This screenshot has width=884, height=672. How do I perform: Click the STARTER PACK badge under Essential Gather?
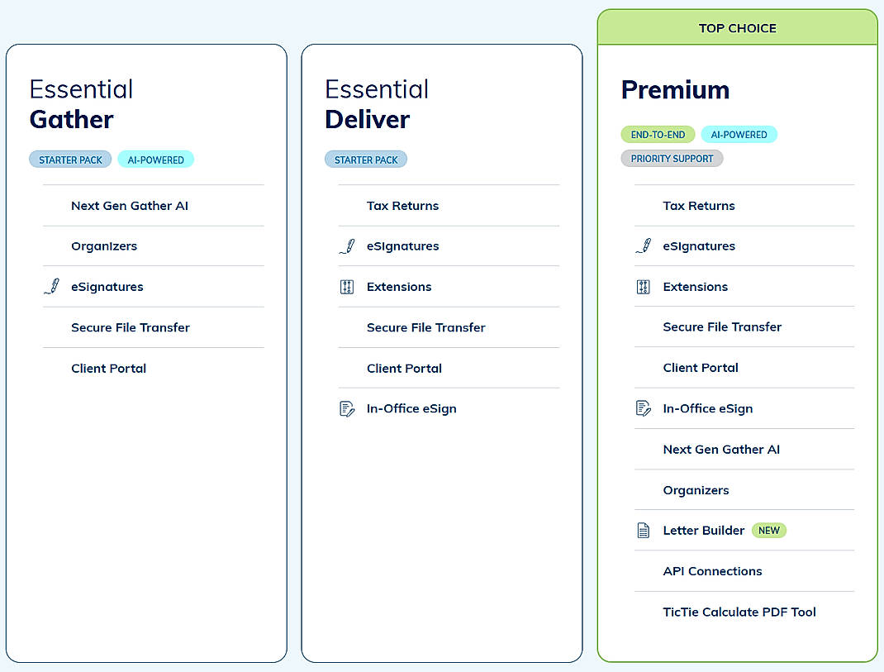pyautogui.click(x=70, y=159)
